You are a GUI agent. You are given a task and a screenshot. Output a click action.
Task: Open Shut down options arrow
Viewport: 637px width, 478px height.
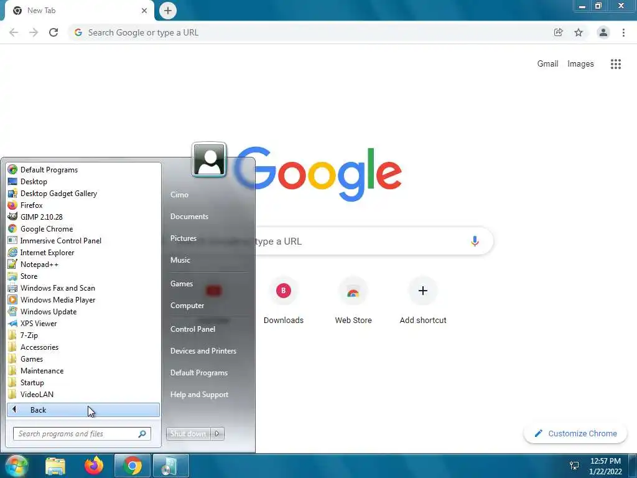217,434
